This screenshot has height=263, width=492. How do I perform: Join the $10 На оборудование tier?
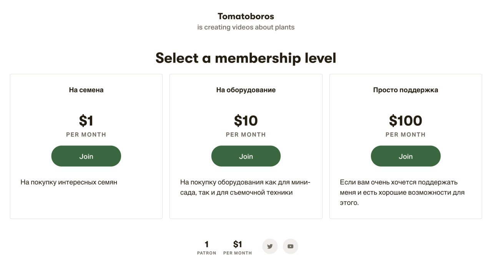click(246, 156)
